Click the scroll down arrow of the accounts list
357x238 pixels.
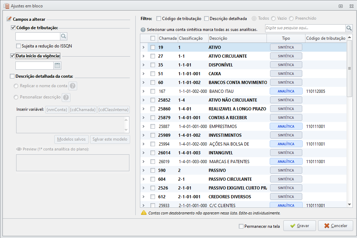[350, 205]
